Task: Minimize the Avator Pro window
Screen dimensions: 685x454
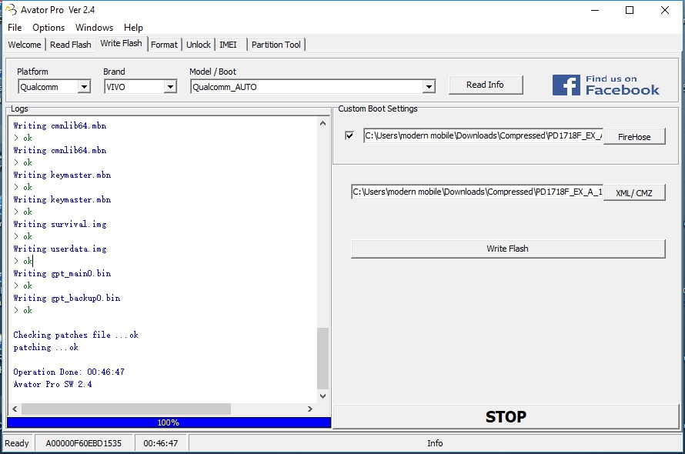Action: click(x=595, y=10)
